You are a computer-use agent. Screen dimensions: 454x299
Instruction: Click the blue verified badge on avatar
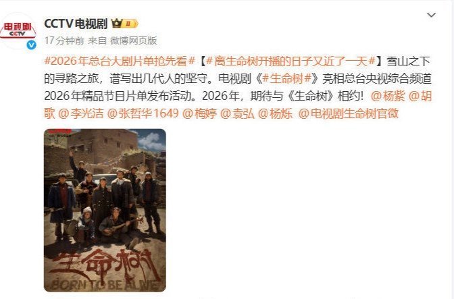click(31, 45)
